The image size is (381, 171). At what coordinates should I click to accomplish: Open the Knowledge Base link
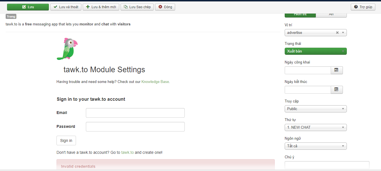156,82
